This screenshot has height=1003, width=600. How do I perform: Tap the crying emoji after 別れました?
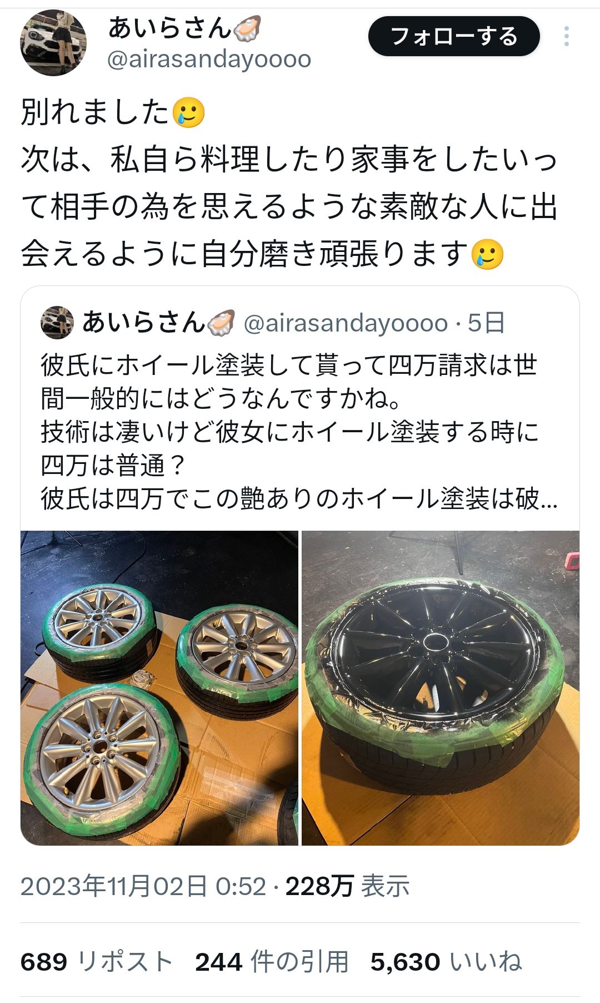189,113
